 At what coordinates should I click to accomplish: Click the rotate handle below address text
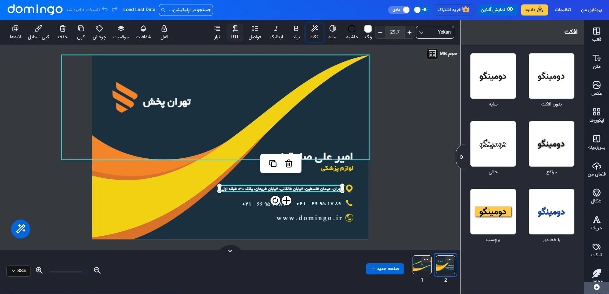pyautogui.click(x=275, y=201)
